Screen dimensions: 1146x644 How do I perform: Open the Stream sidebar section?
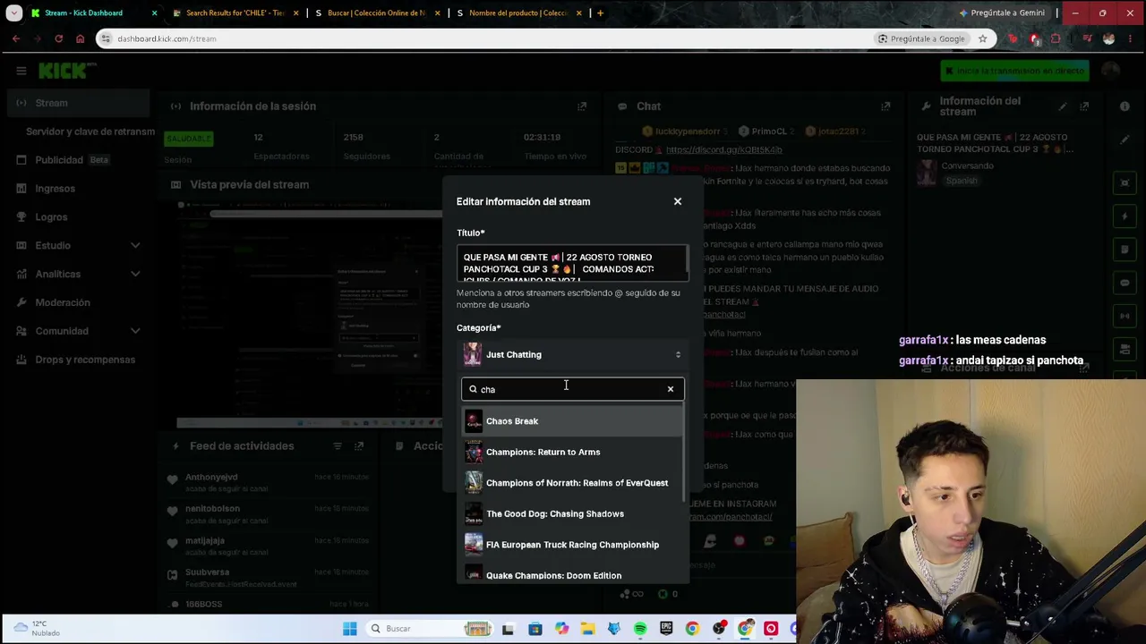point(79,103)
